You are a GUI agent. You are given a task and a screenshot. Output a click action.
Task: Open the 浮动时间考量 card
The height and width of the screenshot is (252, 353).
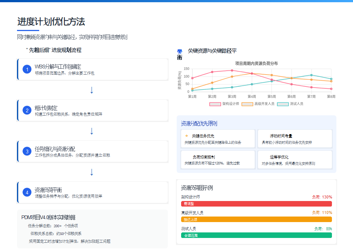pos(295,138)
